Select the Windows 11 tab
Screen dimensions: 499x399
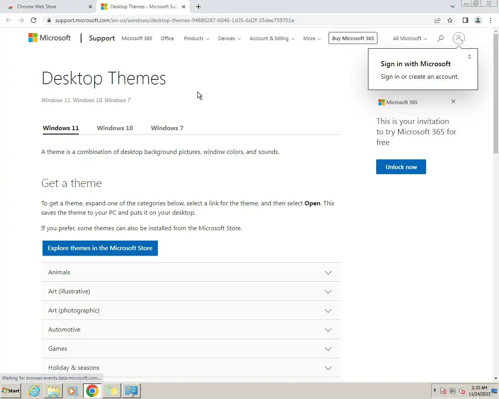click(61, 128)
